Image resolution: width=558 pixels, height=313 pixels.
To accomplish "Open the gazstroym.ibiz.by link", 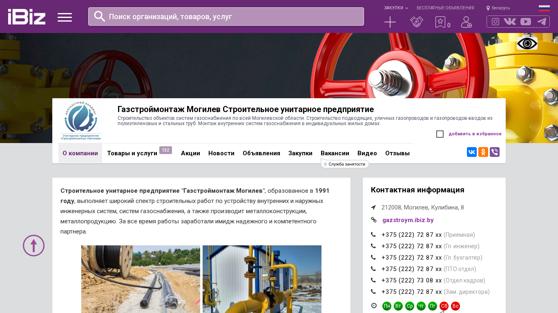I will pyautogui.click(x=408, y=220).
